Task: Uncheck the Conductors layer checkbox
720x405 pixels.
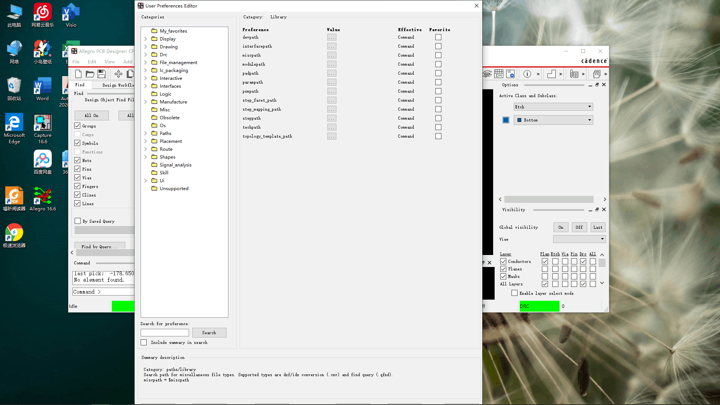Action: [x=503, y=261]
